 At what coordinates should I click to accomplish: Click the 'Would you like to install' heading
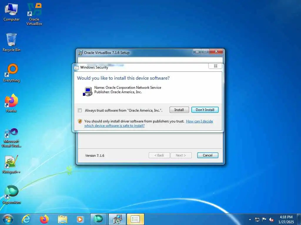click(123, 78)
